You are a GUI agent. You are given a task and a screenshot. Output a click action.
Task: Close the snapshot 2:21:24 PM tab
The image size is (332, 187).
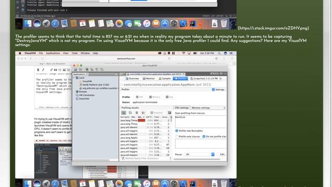pyautogui.click(x=220, y=78)
